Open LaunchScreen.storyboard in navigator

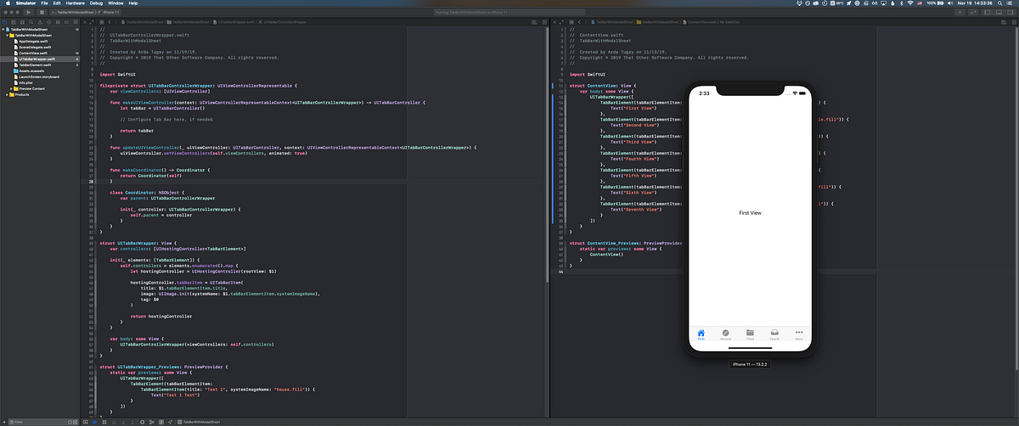coord(37,76)
